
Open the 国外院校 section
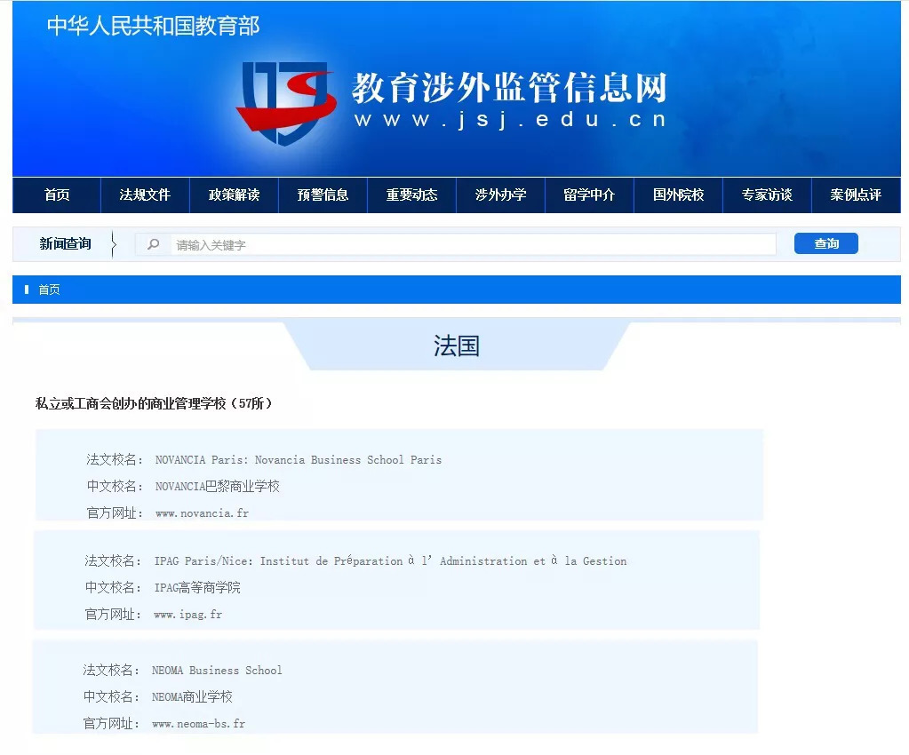point(677,195)
